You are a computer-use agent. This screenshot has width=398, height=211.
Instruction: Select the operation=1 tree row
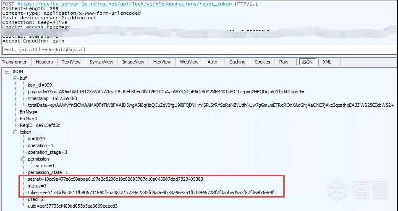tap(41, 146)
